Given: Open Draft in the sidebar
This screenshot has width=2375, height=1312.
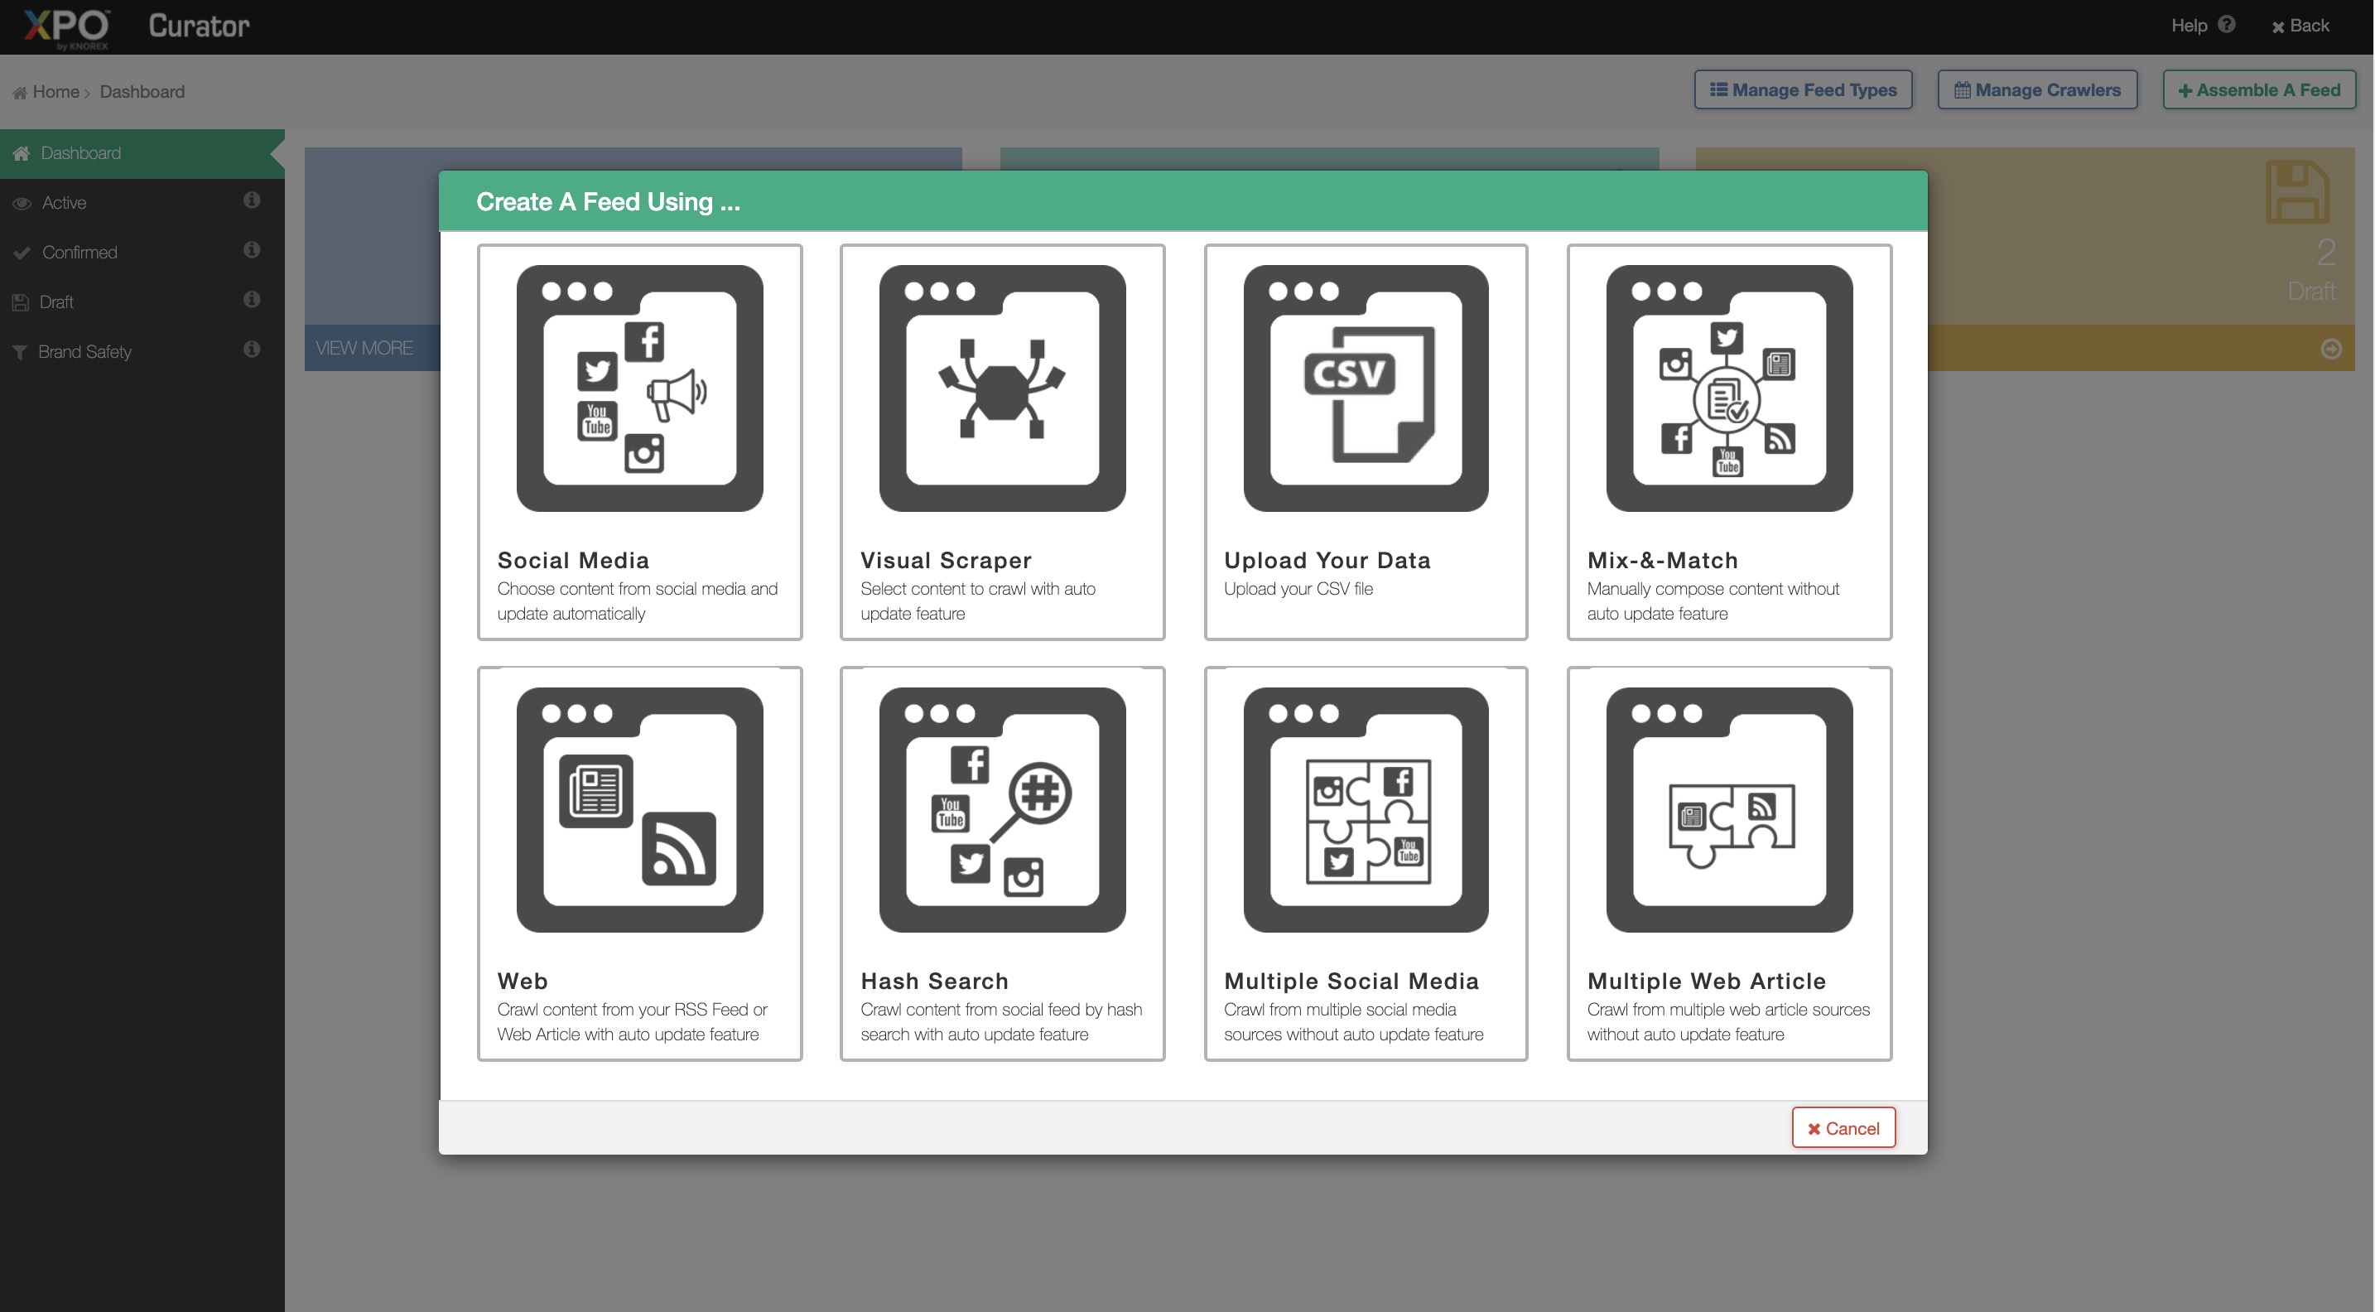Looking at the screenshot, I should pos(56,302).
